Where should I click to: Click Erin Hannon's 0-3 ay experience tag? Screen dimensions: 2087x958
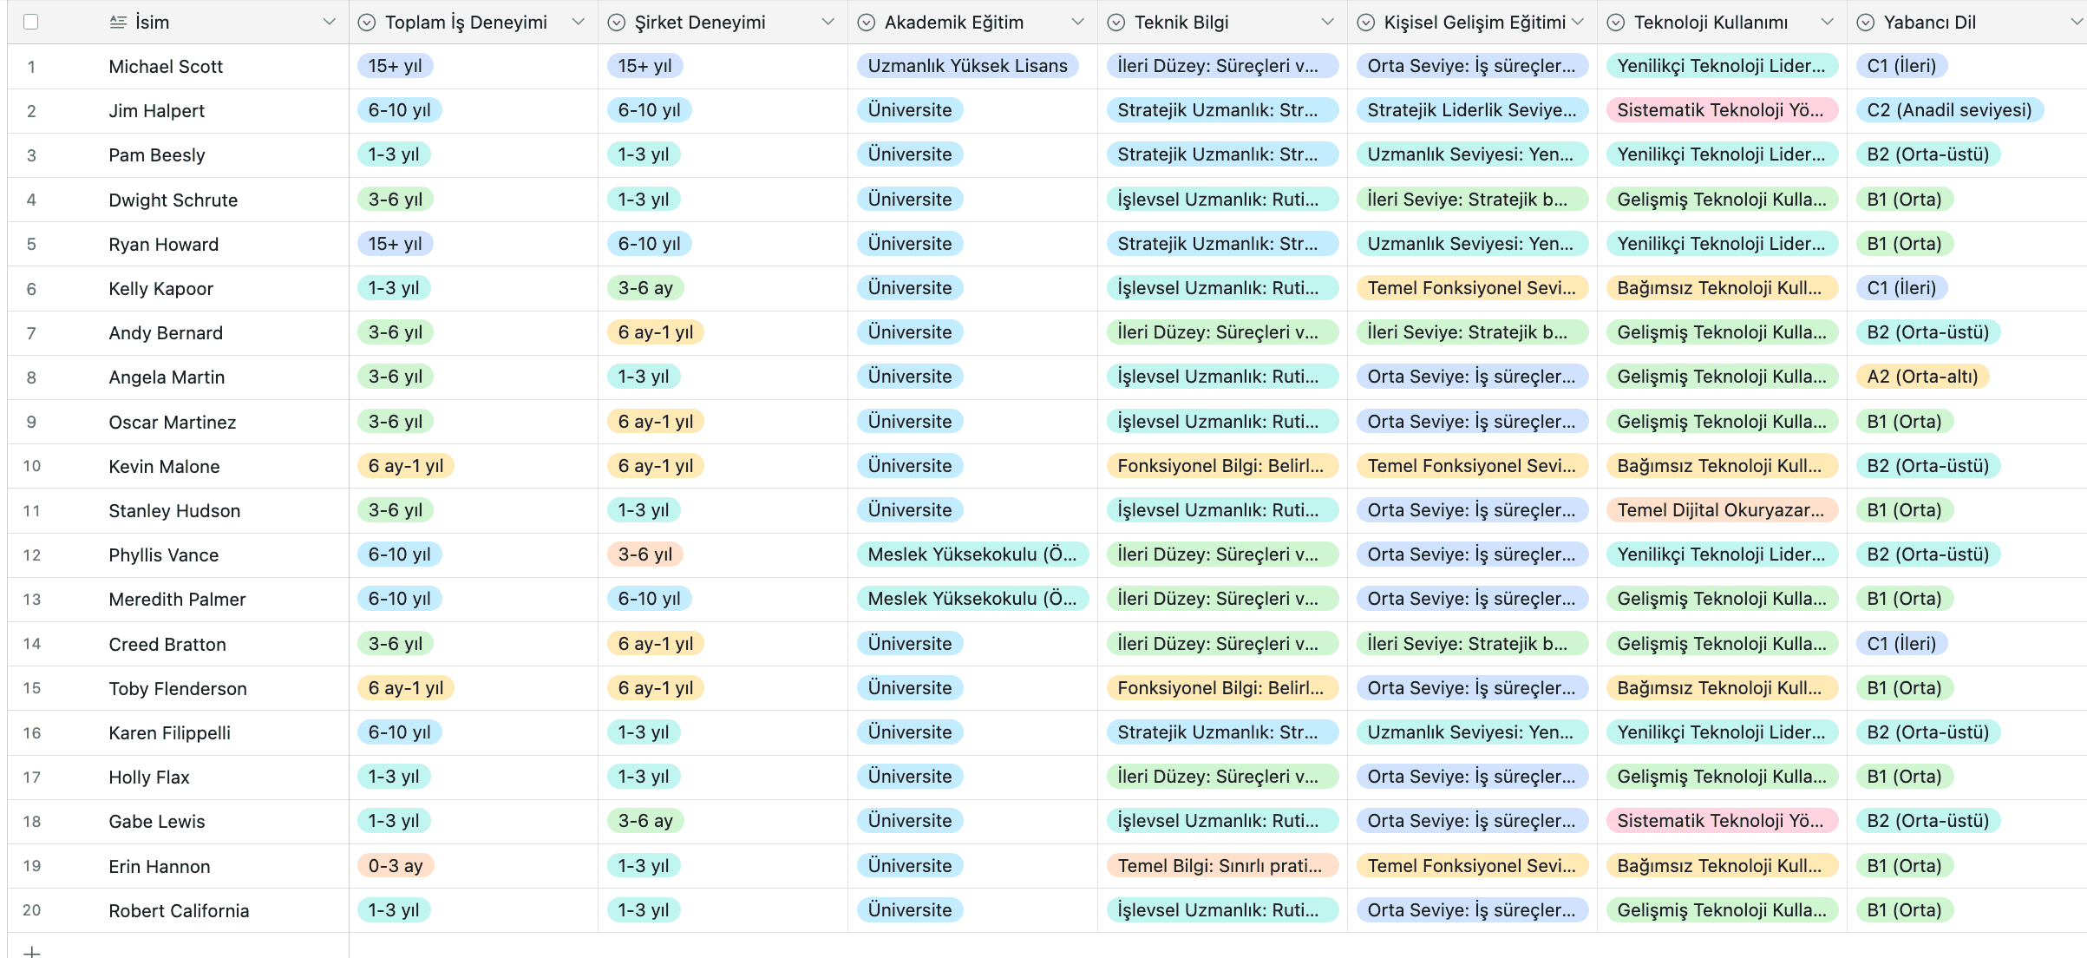(x=396, y=866)
